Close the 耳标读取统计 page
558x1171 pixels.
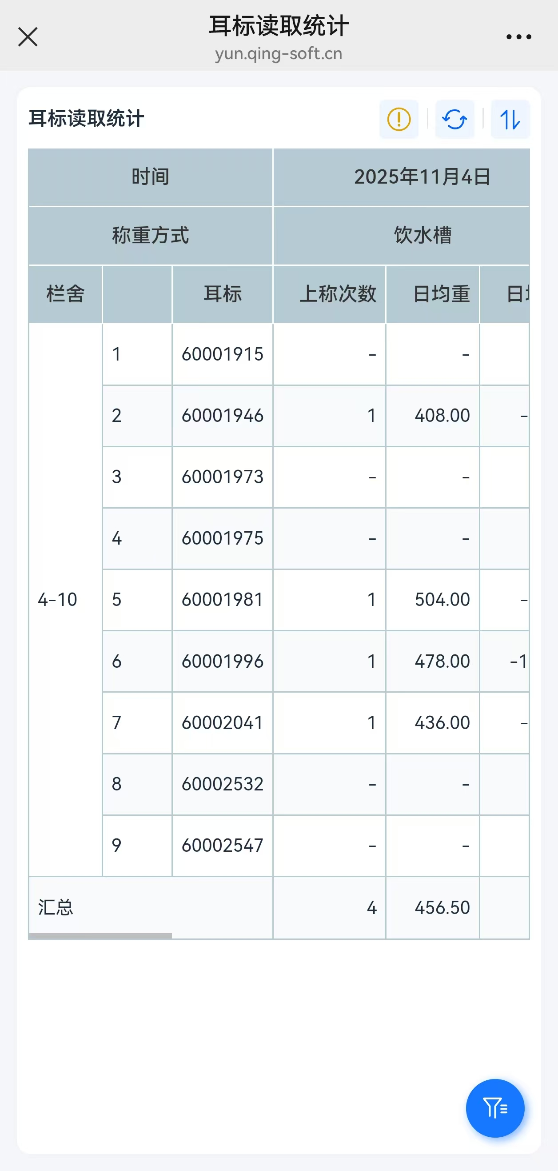coord(28,37)
